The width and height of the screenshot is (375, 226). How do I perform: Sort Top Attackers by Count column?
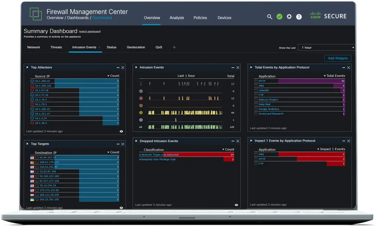click(x=114, y=76)
